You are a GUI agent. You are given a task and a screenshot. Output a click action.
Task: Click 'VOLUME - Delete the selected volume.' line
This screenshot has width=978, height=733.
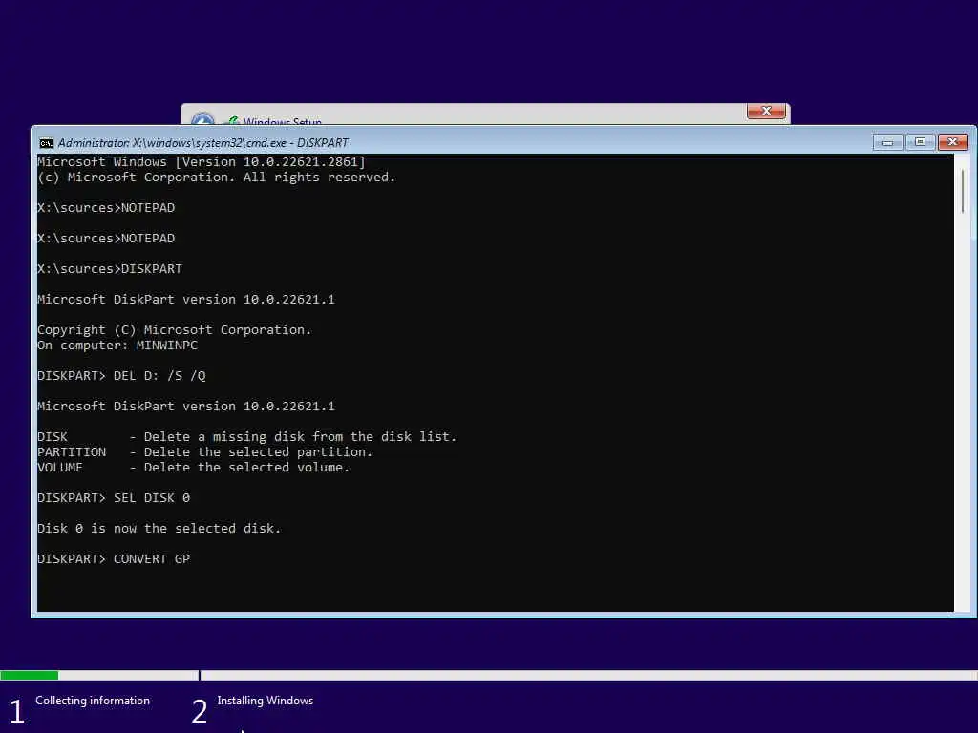coord(193,468)
